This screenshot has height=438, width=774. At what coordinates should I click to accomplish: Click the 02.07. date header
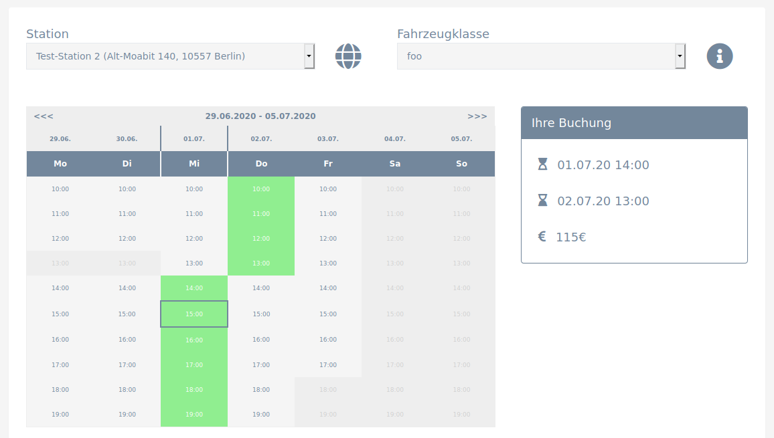pyautogui.click(x=261, y=139)
